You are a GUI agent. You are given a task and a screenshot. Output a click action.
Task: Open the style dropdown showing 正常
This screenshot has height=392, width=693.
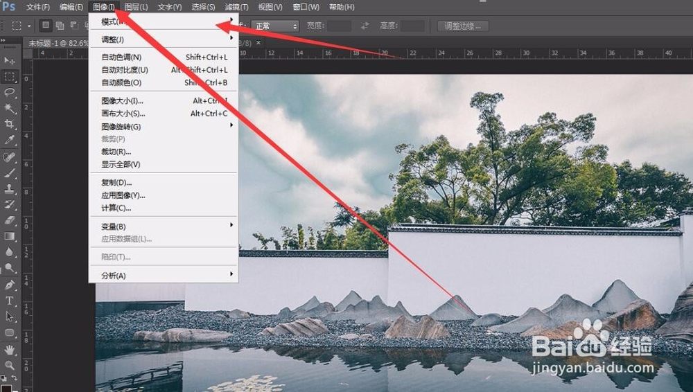pyautogui.click(x=275, y=26)
